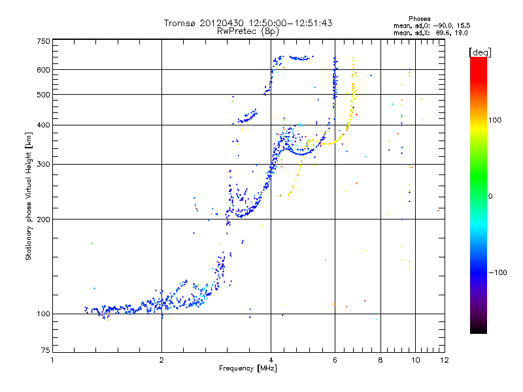The width and height of the screenshot is (523, 392).
Task: Click the 'Phases' heading text
Action: point(419,19)
